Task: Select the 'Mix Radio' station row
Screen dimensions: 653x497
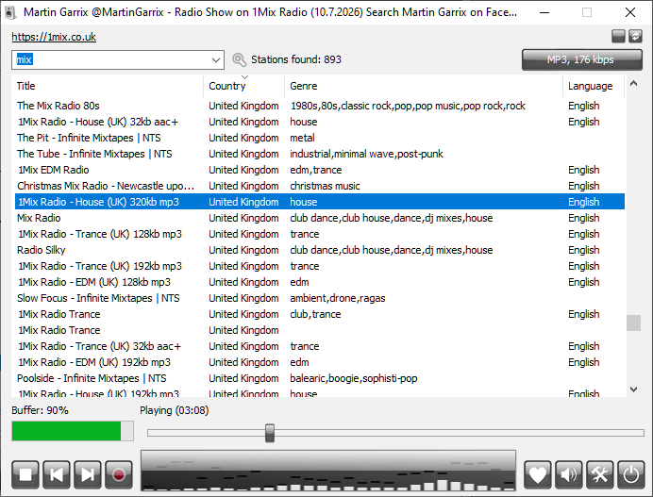Action: (320, 218)
